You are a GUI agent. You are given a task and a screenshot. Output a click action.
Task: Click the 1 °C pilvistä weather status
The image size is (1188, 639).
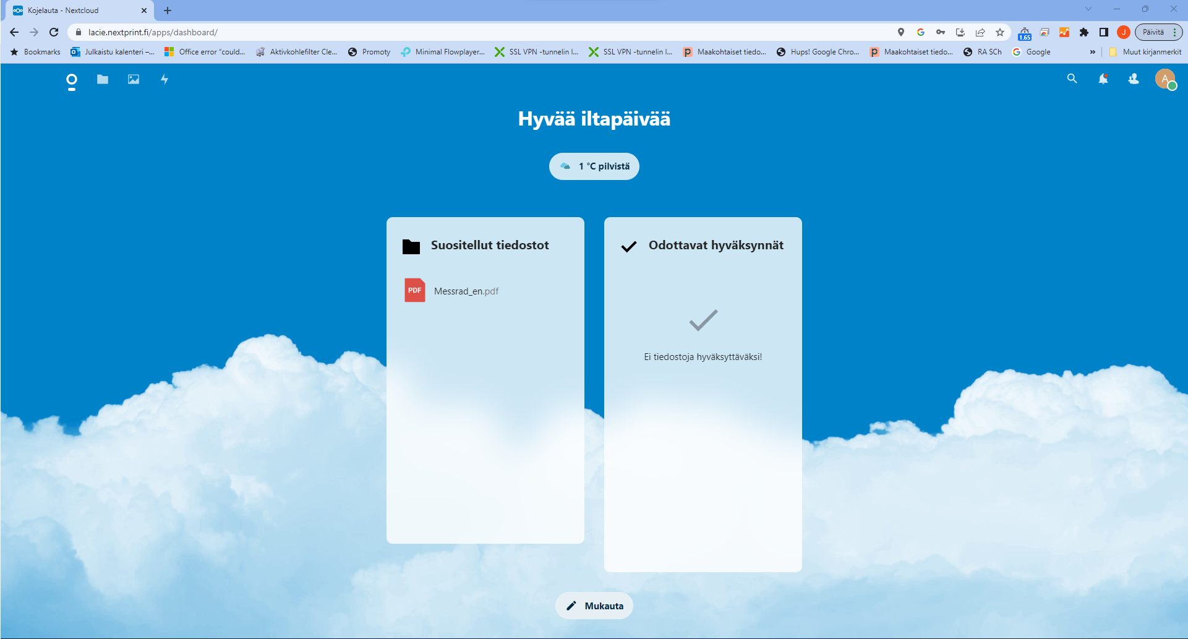tap(594, 166)
